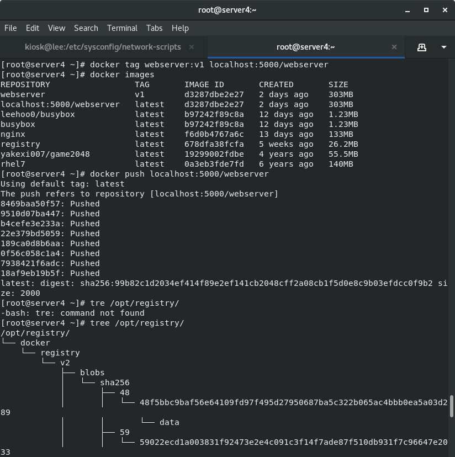This screenshot has width=455, height=457.
Task: Click the REPOSITORY column header text
Action: (25, 84)
